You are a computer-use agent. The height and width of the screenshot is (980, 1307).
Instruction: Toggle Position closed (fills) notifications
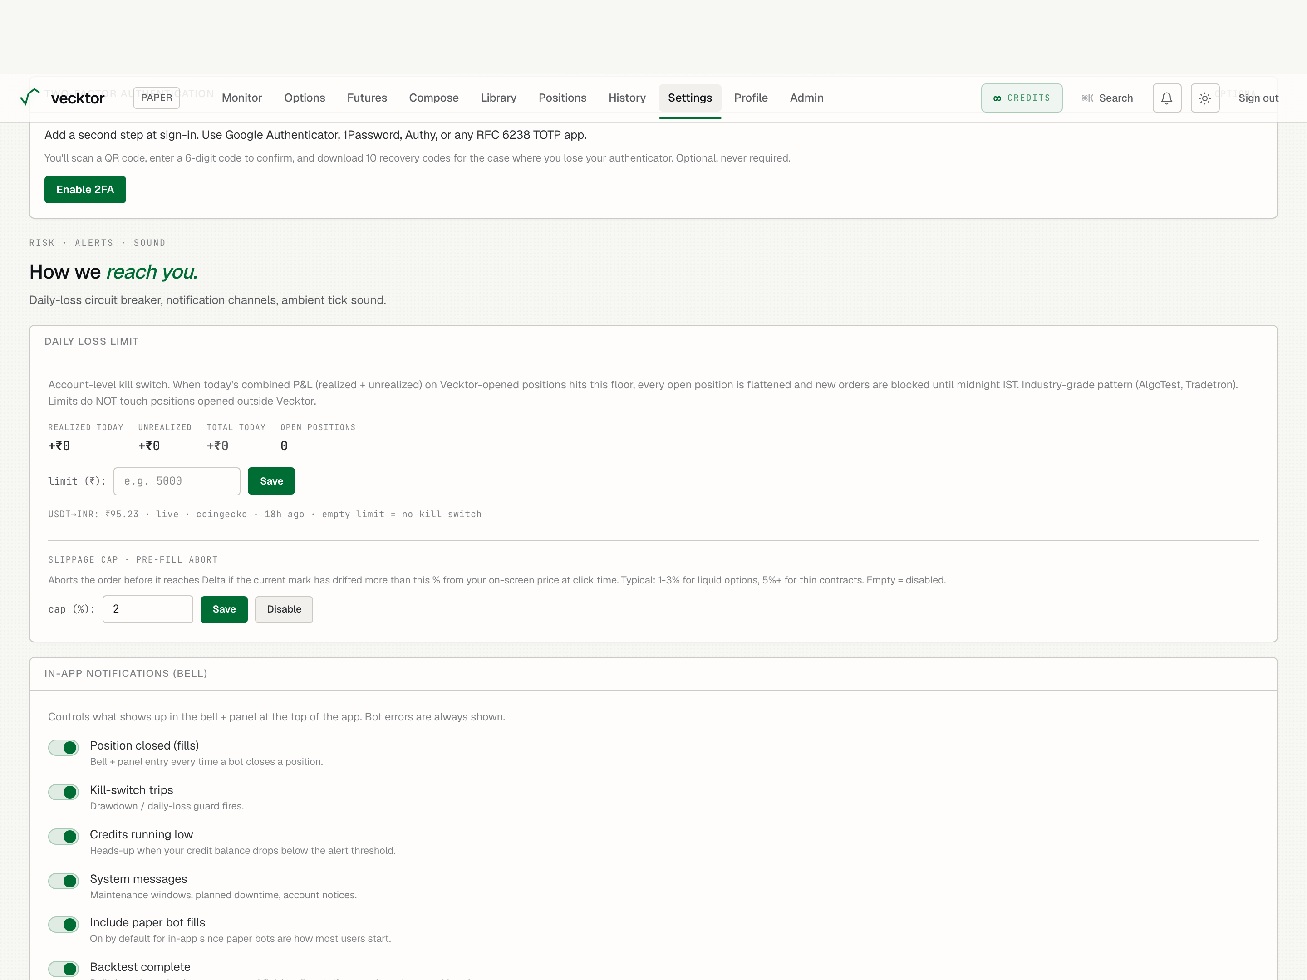pos(63,747)
